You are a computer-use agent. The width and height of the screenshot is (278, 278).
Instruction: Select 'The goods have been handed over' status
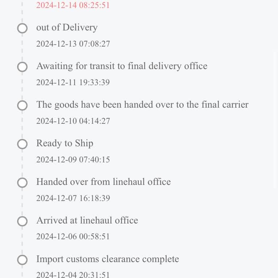click(x=142, y=105)
